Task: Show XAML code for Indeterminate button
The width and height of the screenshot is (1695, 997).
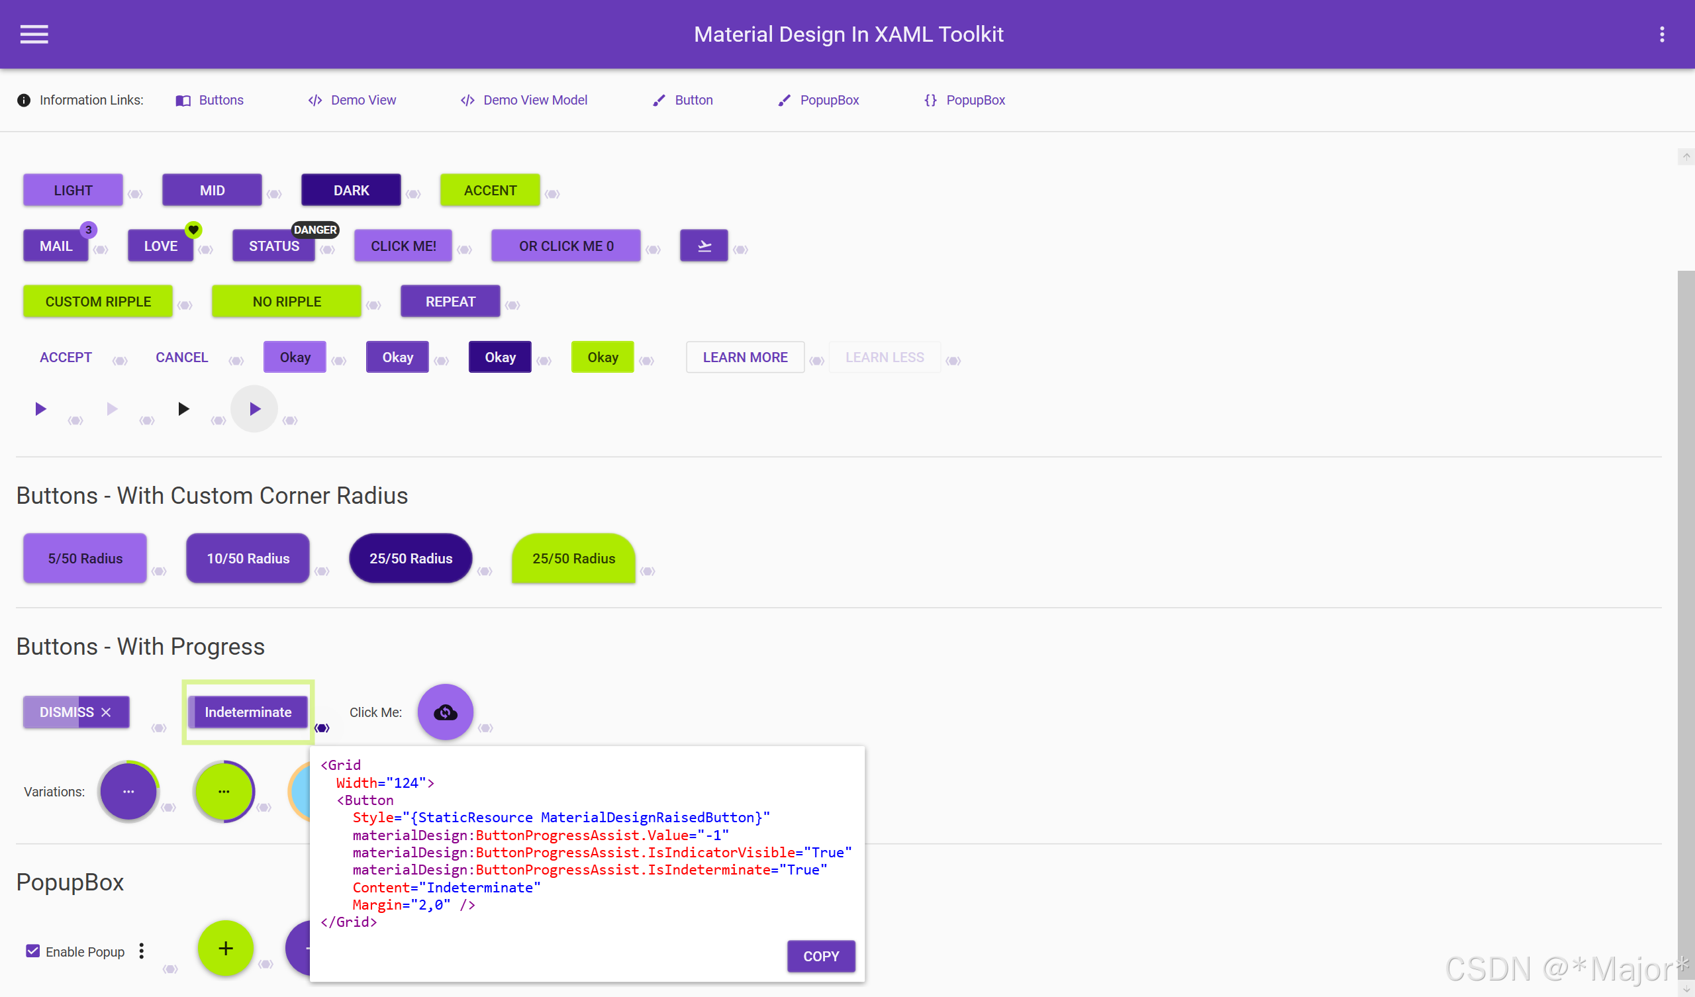Action: [322, 728]
